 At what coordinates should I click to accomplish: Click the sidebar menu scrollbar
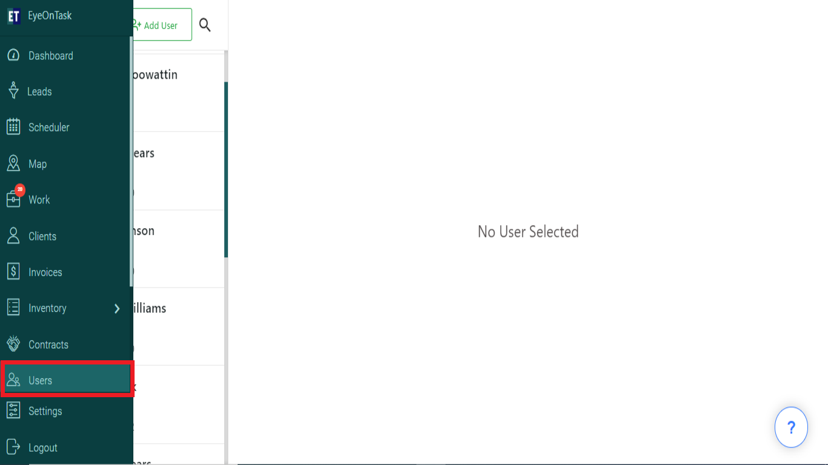[x=131, y=161]
